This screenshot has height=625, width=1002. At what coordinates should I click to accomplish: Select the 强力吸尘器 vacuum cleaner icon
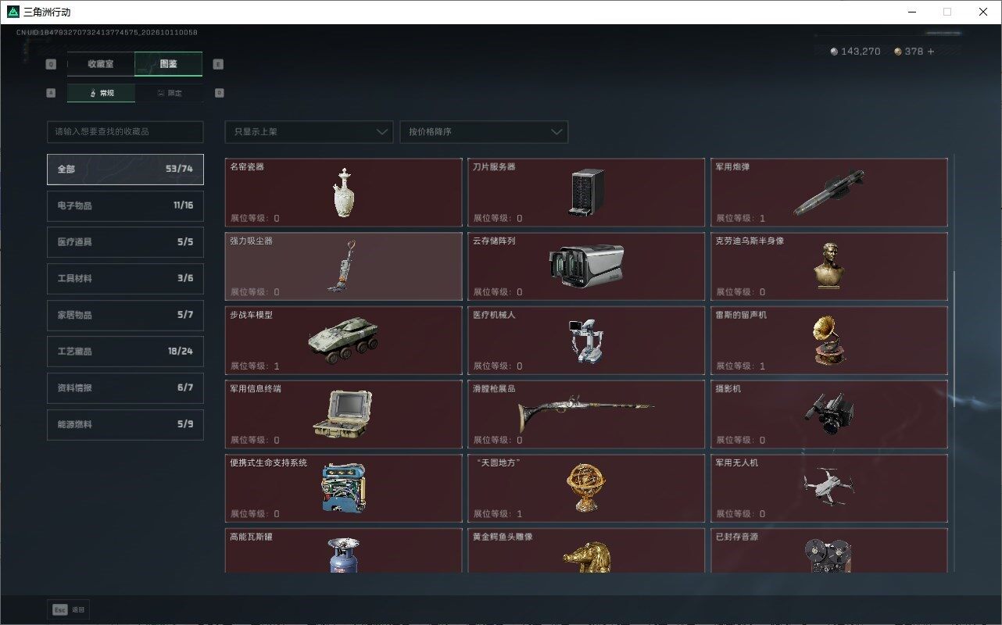click(x=344, y=266)
